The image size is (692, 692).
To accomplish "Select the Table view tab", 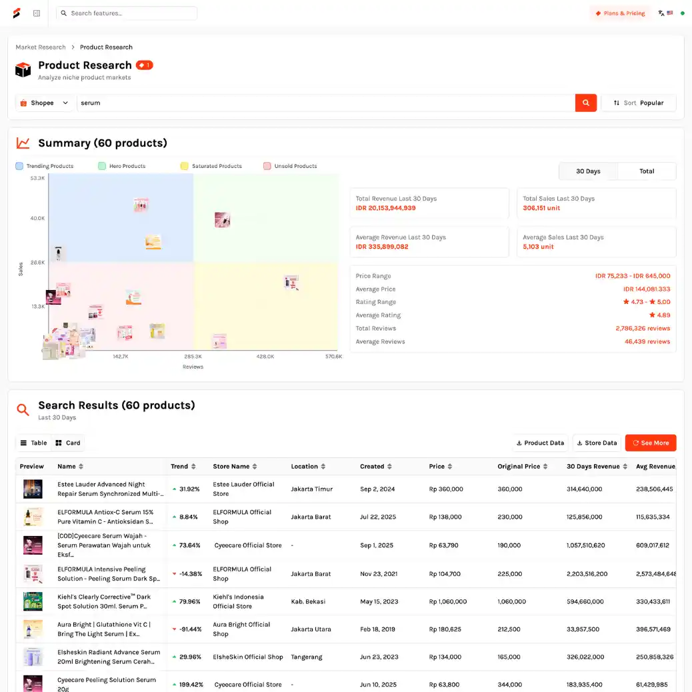I will [x=33, y=443].
